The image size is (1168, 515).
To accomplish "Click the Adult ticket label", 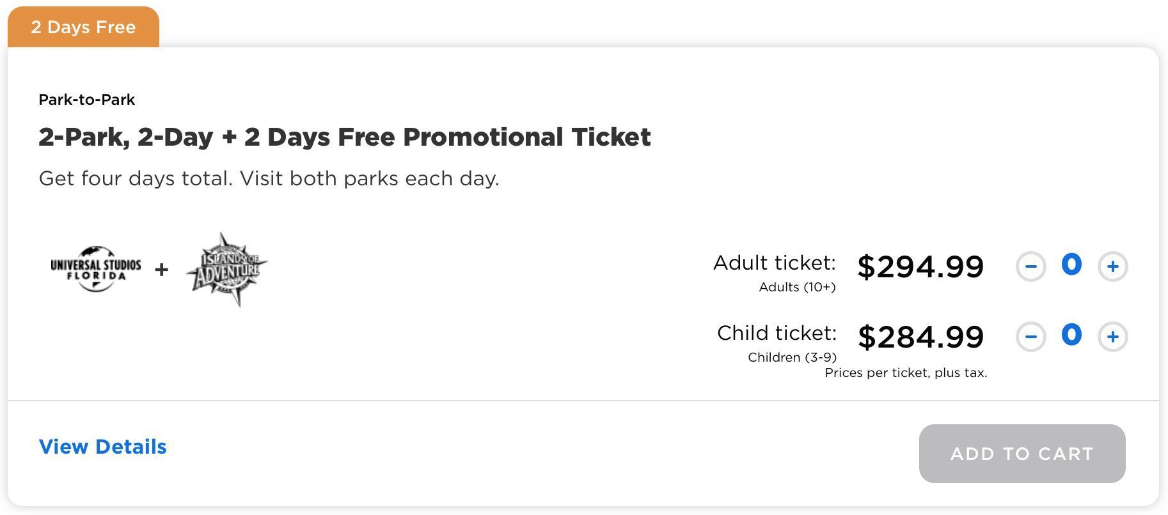I will [775, 263].
